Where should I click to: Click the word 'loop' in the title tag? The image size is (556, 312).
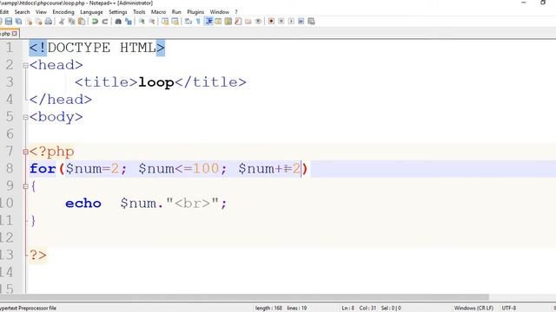click(156, 82)
